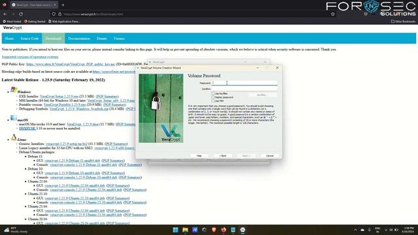Download VeraCrypt Portable 1.25.9 exe
The width and height of the screenshot is (418, 235).
click(65, 104)
